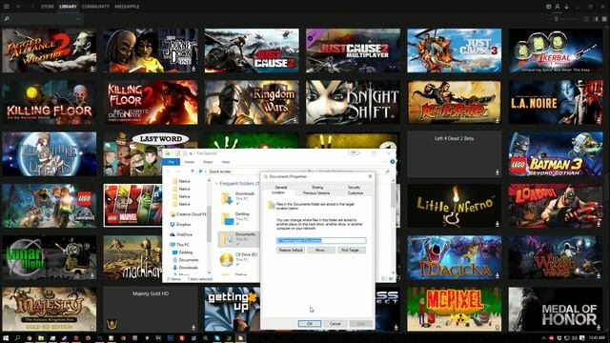
Task: Open View tab in File Explorer
Action: coord(226,162)
